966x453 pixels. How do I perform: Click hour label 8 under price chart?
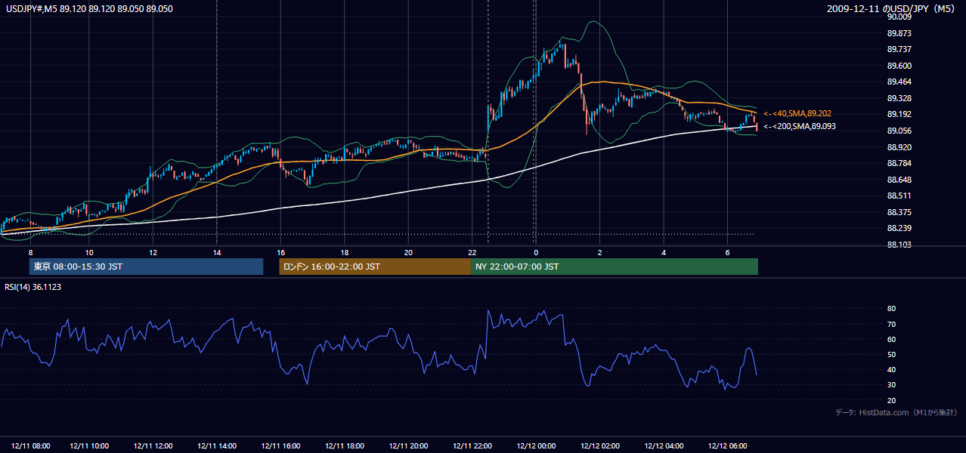(x=30, y=252)
